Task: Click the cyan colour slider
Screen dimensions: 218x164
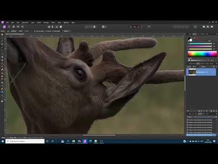Action: tap(200, 44)
